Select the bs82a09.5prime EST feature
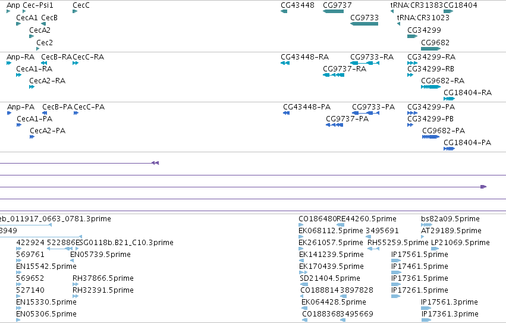This screenshot has height=323, width=506. [426, 225]
